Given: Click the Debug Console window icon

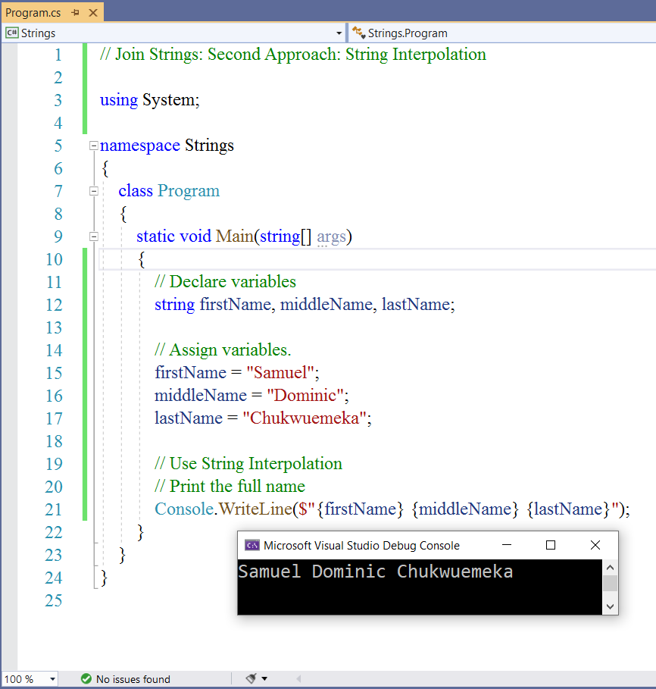Looking at the screenshot, I should pos(252,545).
